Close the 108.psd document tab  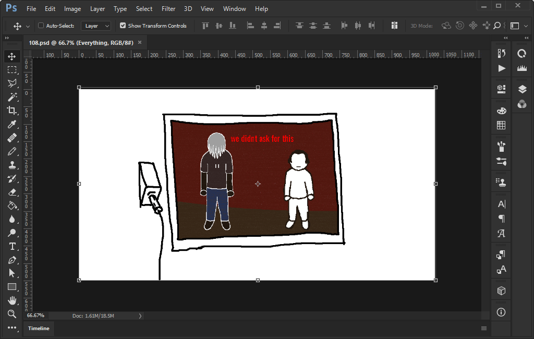pos(140,42)
